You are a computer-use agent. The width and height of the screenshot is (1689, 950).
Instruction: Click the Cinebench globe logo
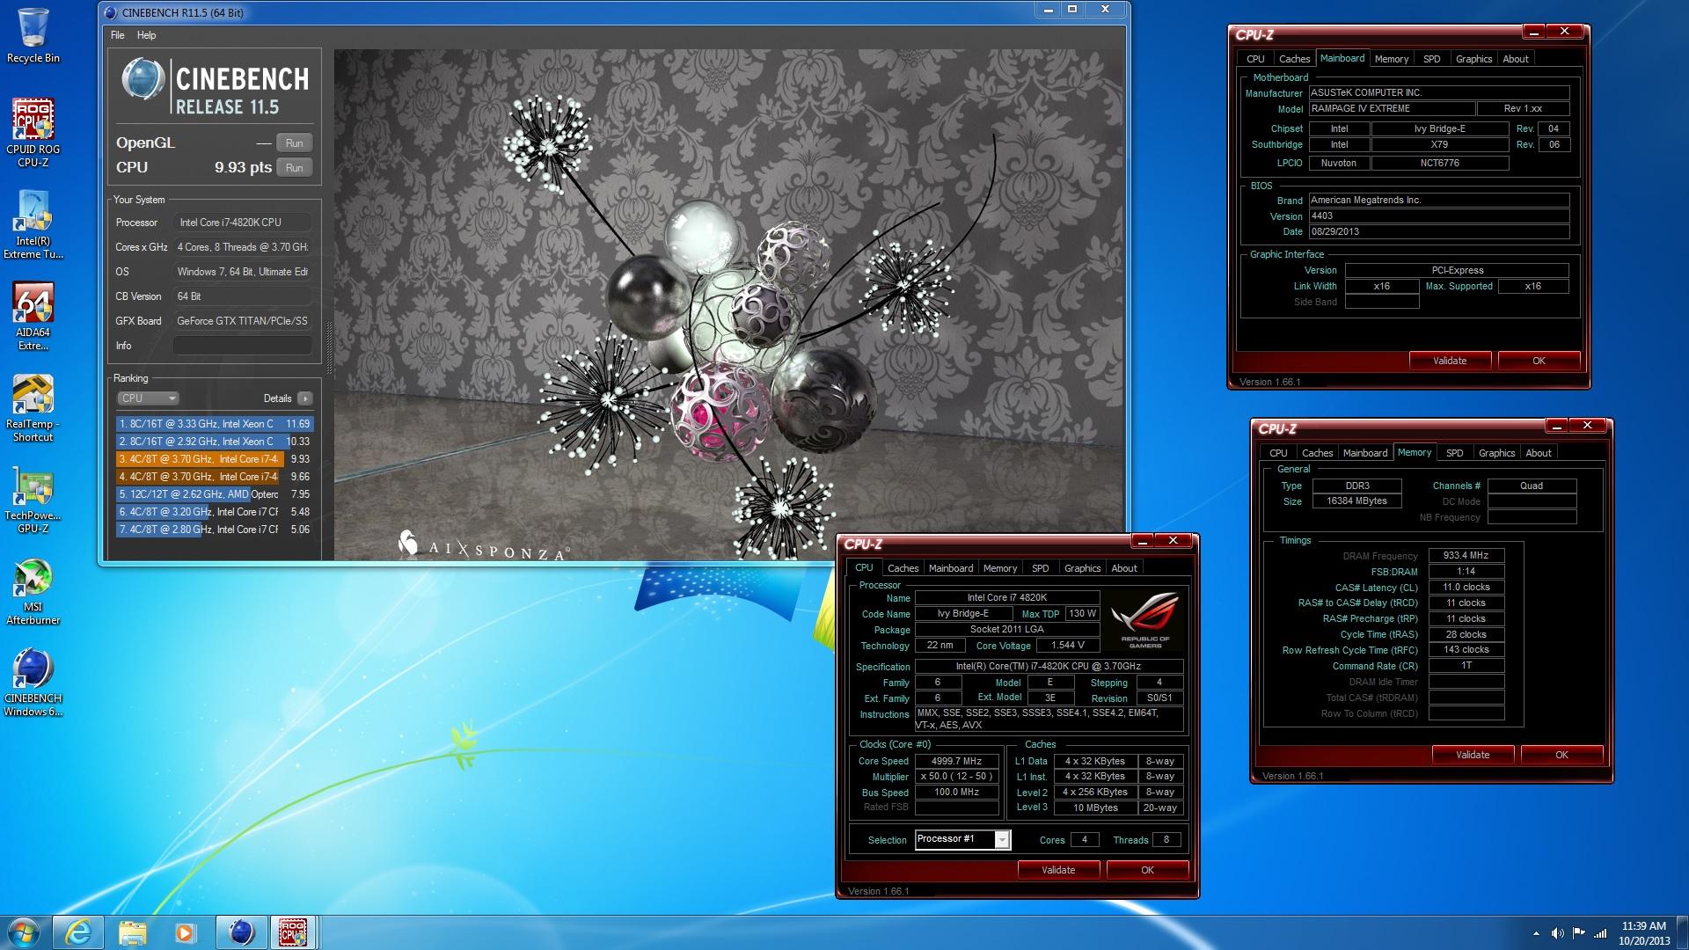(143, 80)
